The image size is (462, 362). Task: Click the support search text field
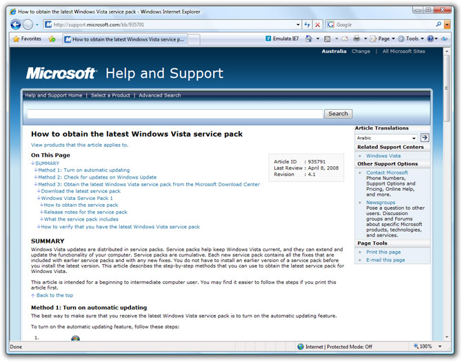pos(175,114)
